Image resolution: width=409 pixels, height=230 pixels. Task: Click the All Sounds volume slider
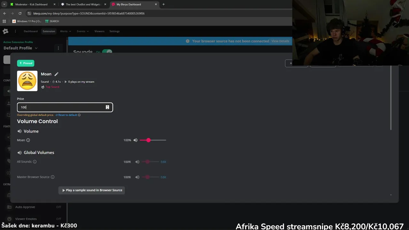coord(150,162)
